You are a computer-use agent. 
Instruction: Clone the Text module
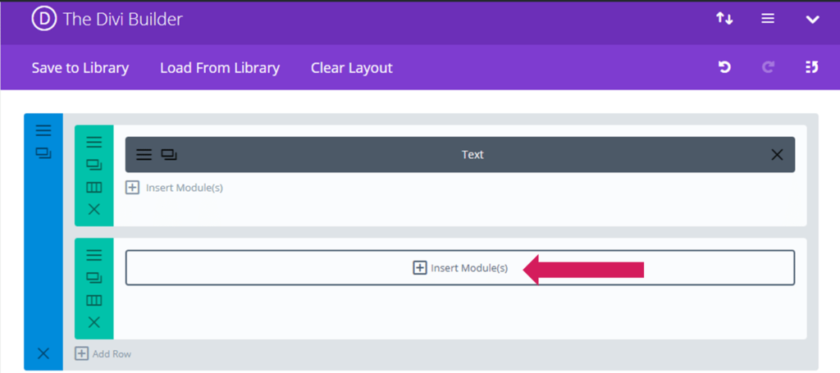[169, 155]
